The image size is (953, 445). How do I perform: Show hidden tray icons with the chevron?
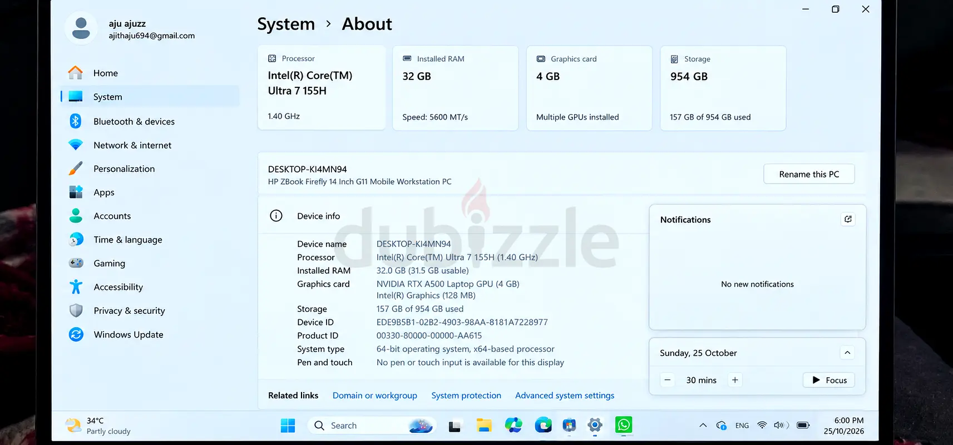coord(703,426)
